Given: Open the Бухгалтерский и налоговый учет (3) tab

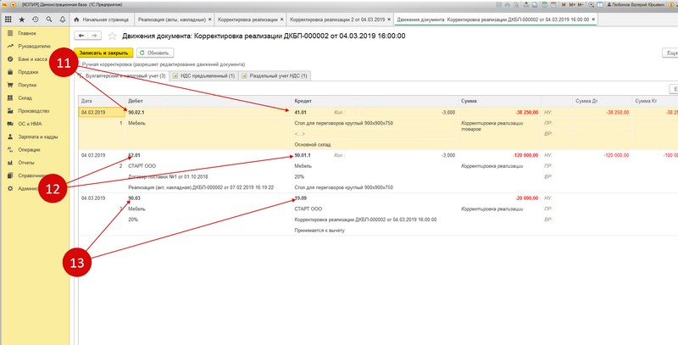Looking at the screenshot, I should (x=121, y=75).
